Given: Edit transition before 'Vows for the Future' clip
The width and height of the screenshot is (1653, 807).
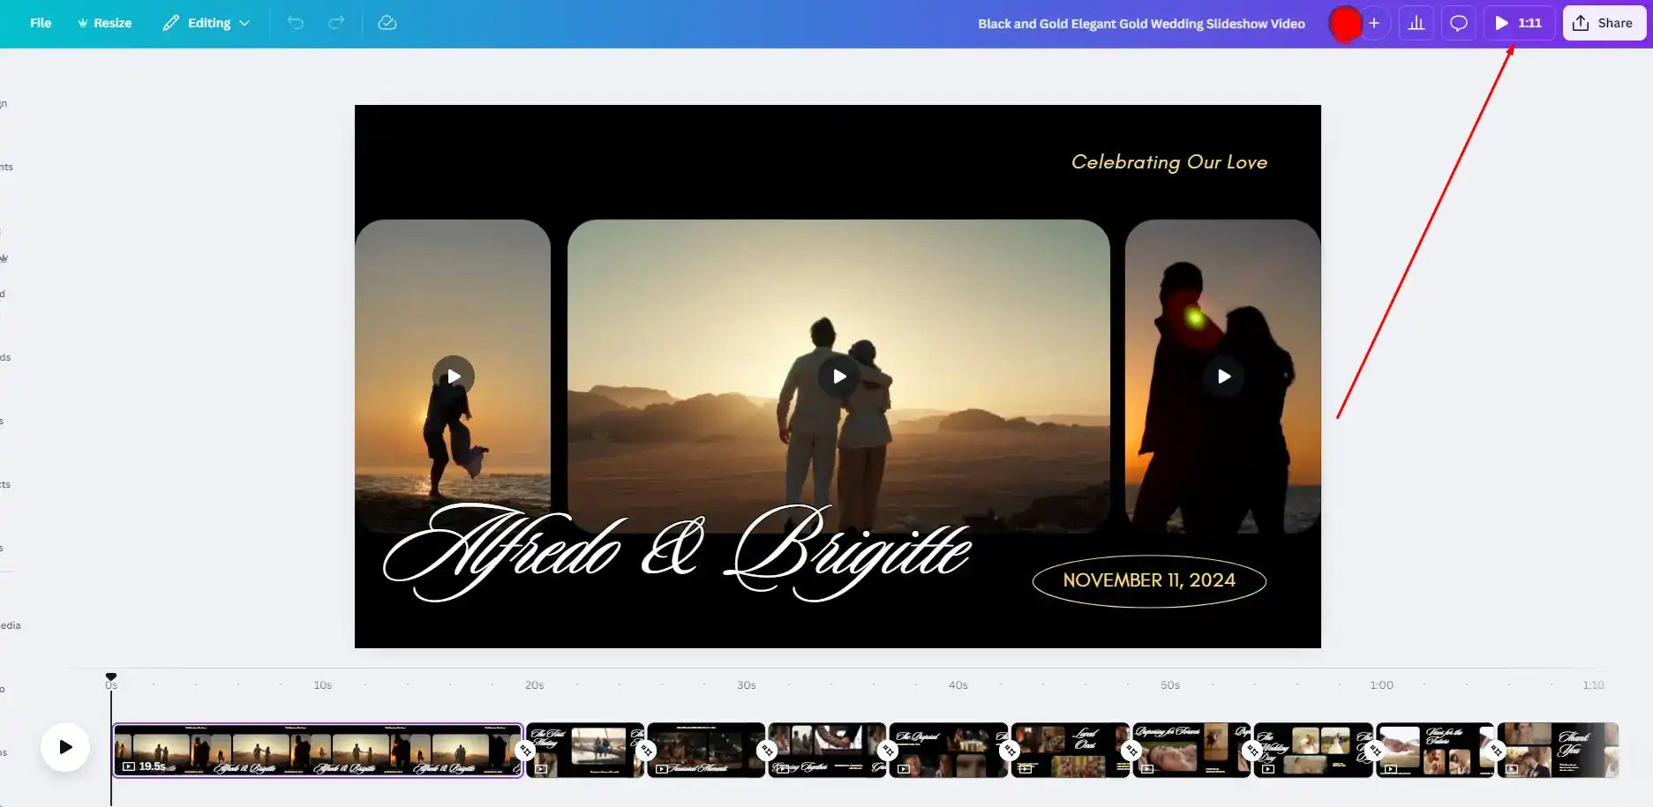Looking at the screenshot, I should pos(1374,751).
